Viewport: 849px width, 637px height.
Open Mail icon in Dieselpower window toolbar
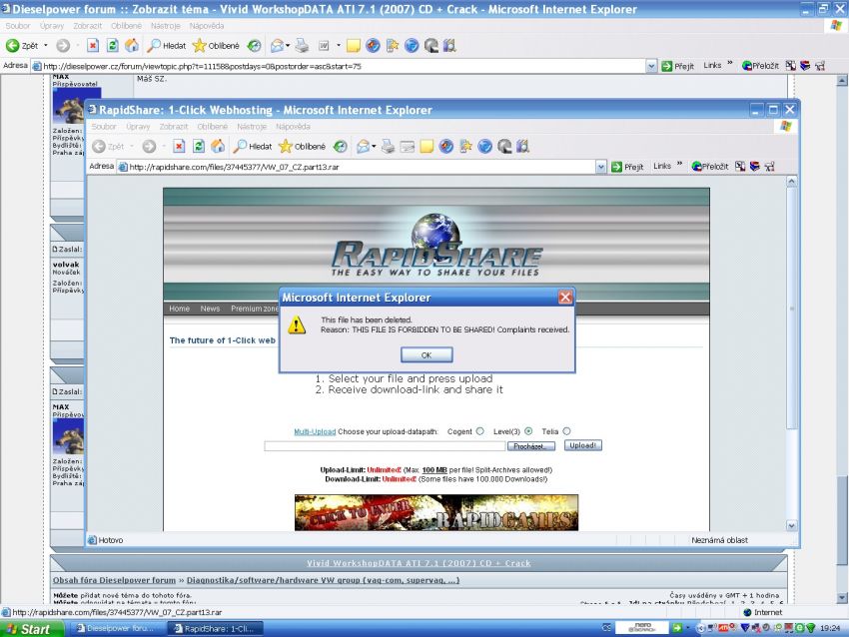(x=277, y=46)
